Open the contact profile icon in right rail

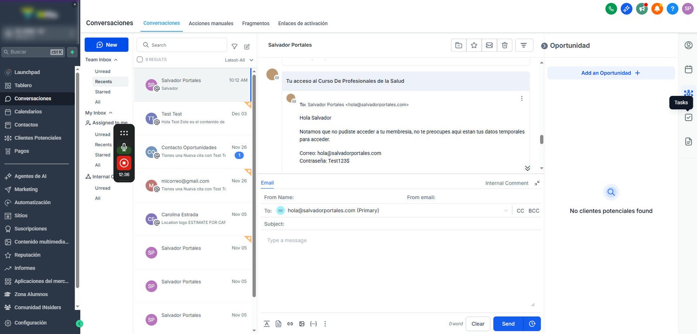[x=688, y=45]
